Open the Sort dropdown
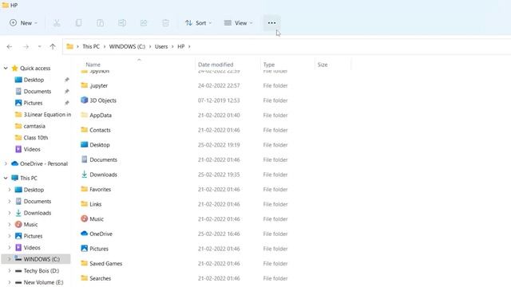511x287 pixels. tap(198, 23)
